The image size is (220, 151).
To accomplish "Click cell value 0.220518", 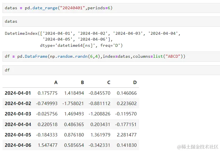I will tap(47, 124).
